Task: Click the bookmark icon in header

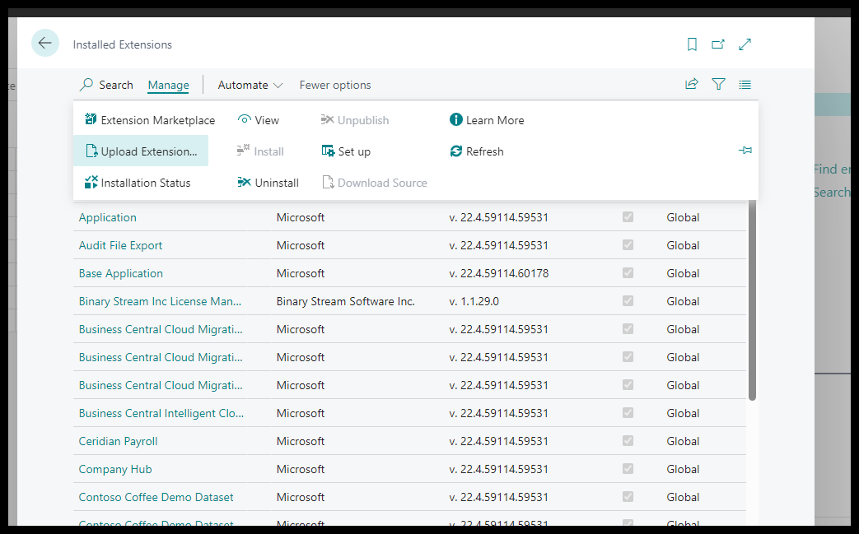Action: point(692,44)
